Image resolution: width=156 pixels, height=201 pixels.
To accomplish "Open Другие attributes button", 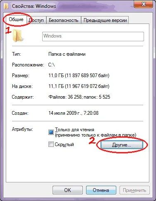I will click(122, 145).
